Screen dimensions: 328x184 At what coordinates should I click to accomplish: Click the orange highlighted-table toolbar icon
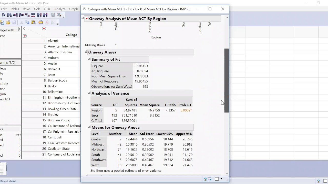tap(40, 22)
